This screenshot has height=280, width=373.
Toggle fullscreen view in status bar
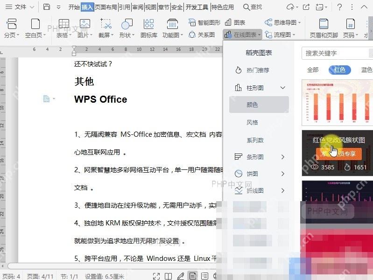point(156,276)
